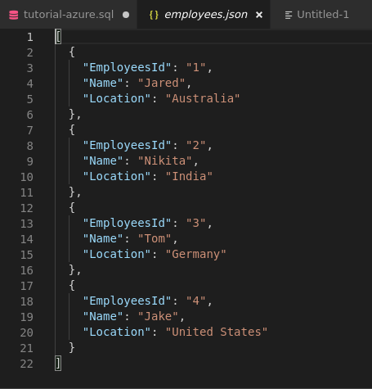This screenshot has width=372, height=389.
Task: Click the EmployeesId value "4"
Action: pos(195,301)
